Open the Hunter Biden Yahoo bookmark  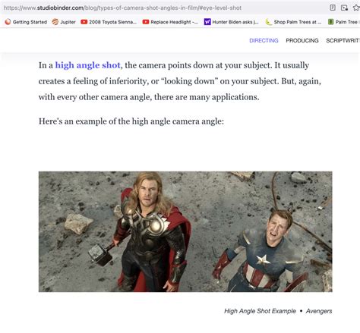232,22
